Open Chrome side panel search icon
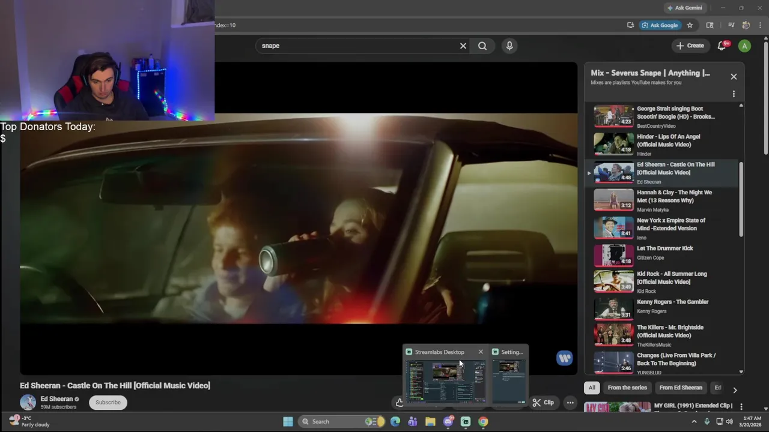This screenshot has height=432, width=769. pos(710,25)
